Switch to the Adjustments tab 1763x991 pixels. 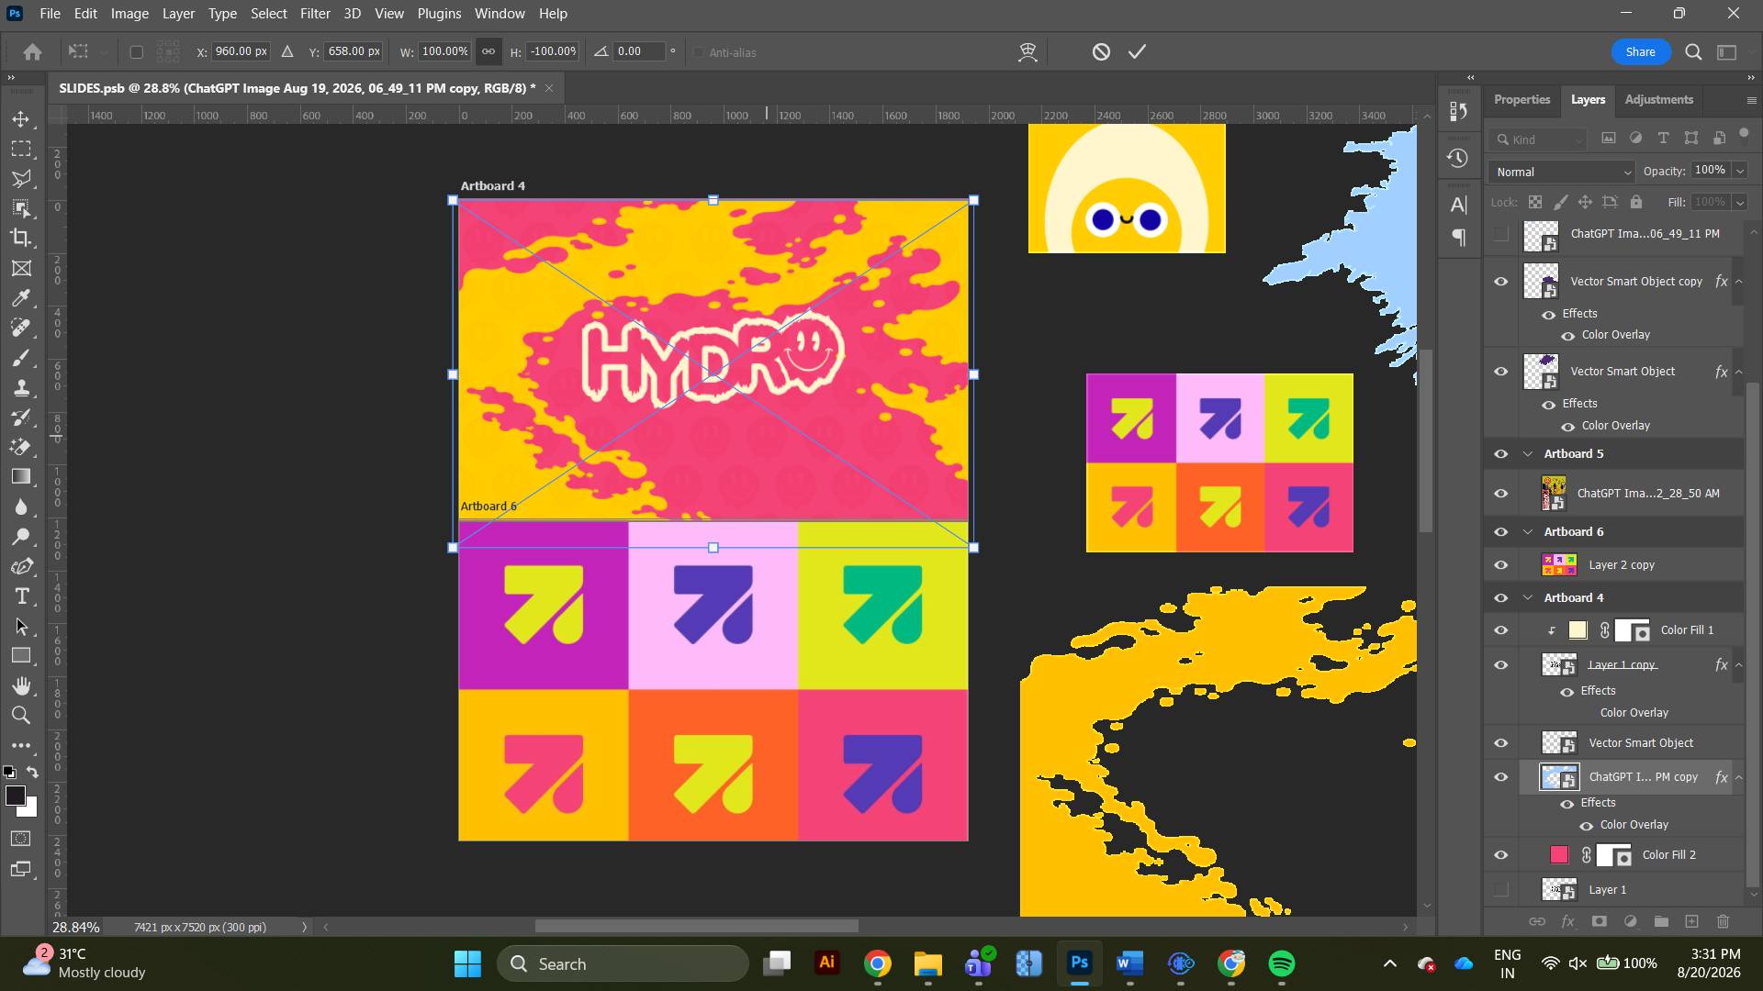(1658, 99)
